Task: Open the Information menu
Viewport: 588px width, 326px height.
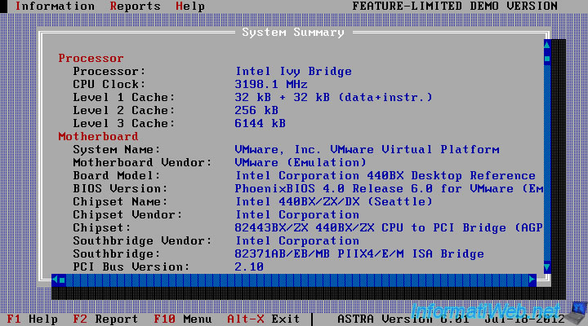Action: tap(55, 6)
